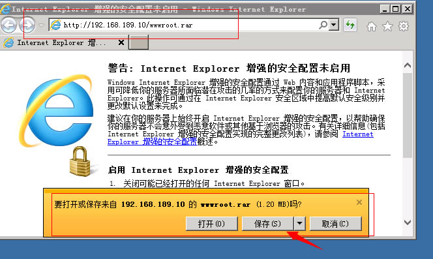The height and width of the screenshot is (259, 433).
Task: Open Favorites with the star icon
Action: [387, 27]
